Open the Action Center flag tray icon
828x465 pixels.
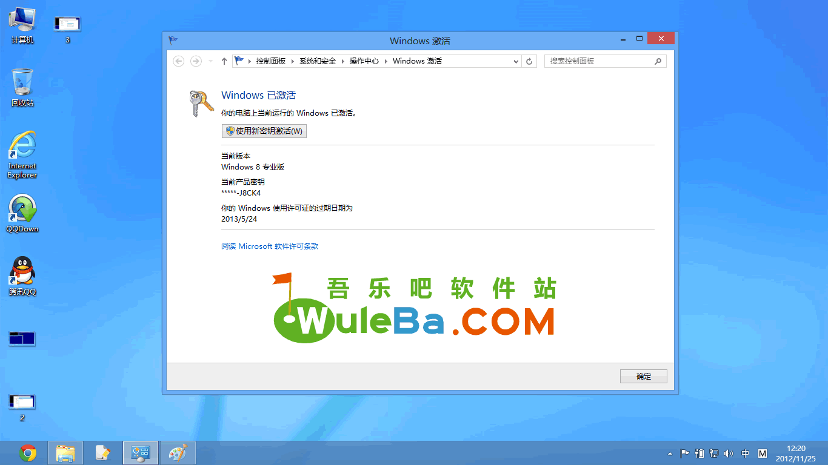point(684,453)
